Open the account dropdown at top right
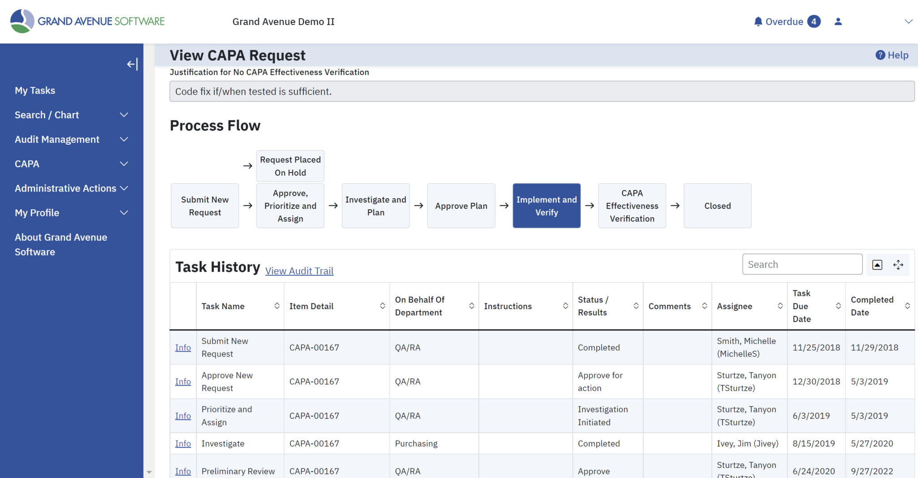Screen dimensions: 918x478 pyautogui.click(x=909, y=21)
